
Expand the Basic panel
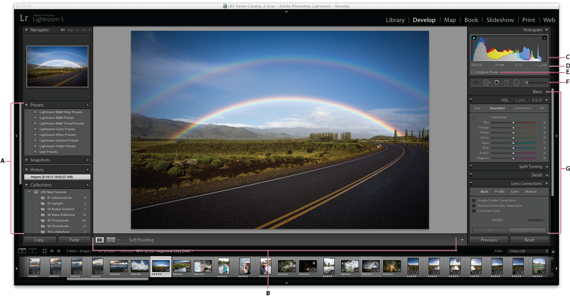546,92
